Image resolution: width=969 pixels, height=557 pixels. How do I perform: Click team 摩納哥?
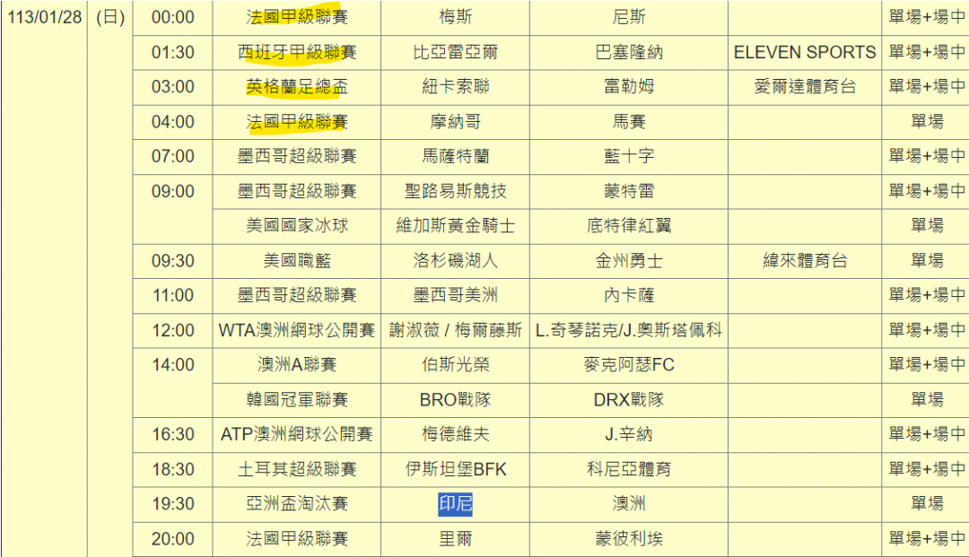[x=456, y=122]
